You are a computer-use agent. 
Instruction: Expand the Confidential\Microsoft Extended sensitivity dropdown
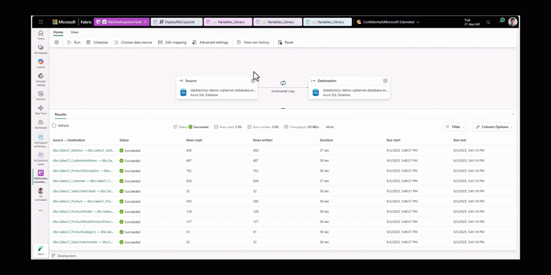click(418, 22)
